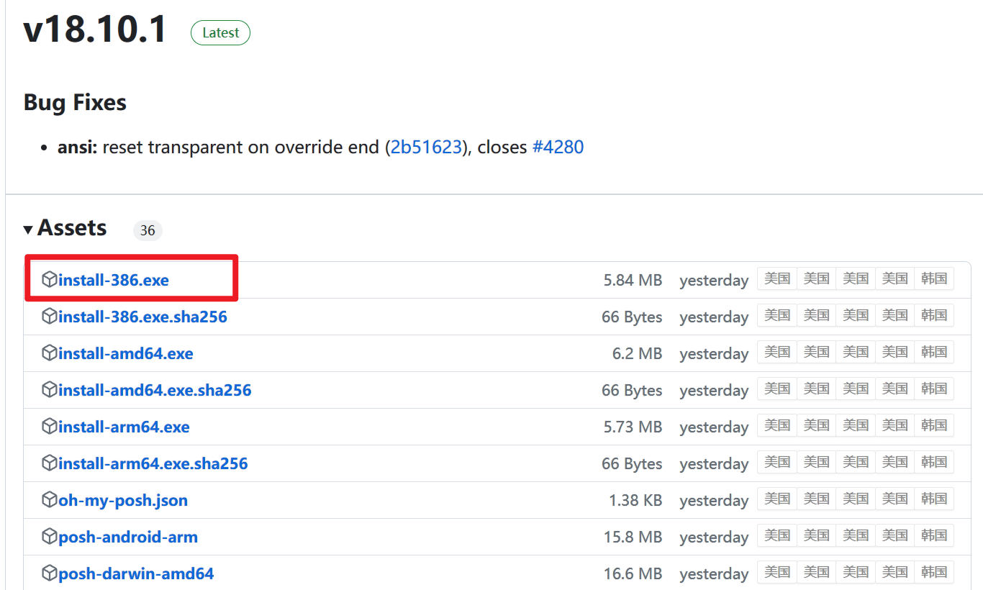Click the green Latest badge
Screen dimensions: 983x590
tap(220, 33)
